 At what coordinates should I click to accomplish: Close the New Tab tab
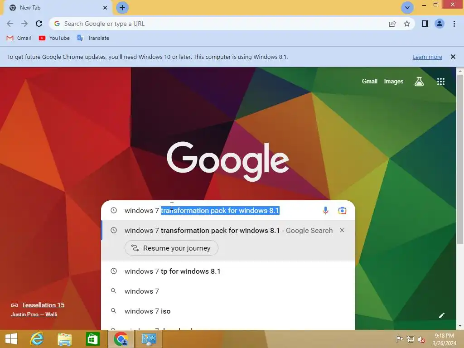105,8
